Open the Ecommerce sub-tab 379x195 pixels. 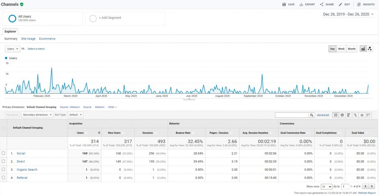click(47, 39)
